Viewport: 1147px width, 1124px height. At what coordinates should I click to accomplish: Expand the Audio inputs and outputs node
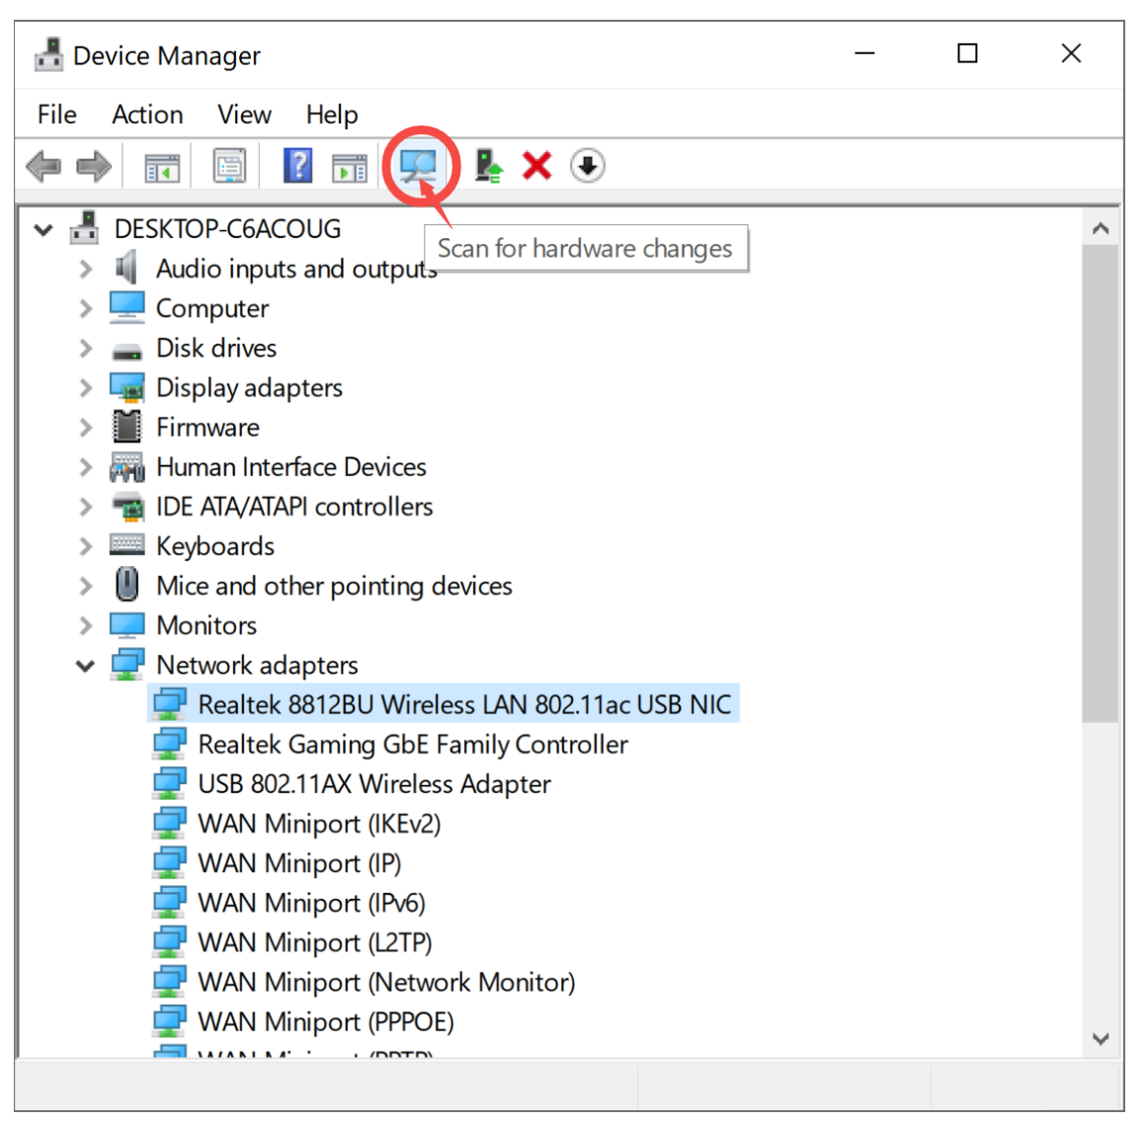coord(86,269)
